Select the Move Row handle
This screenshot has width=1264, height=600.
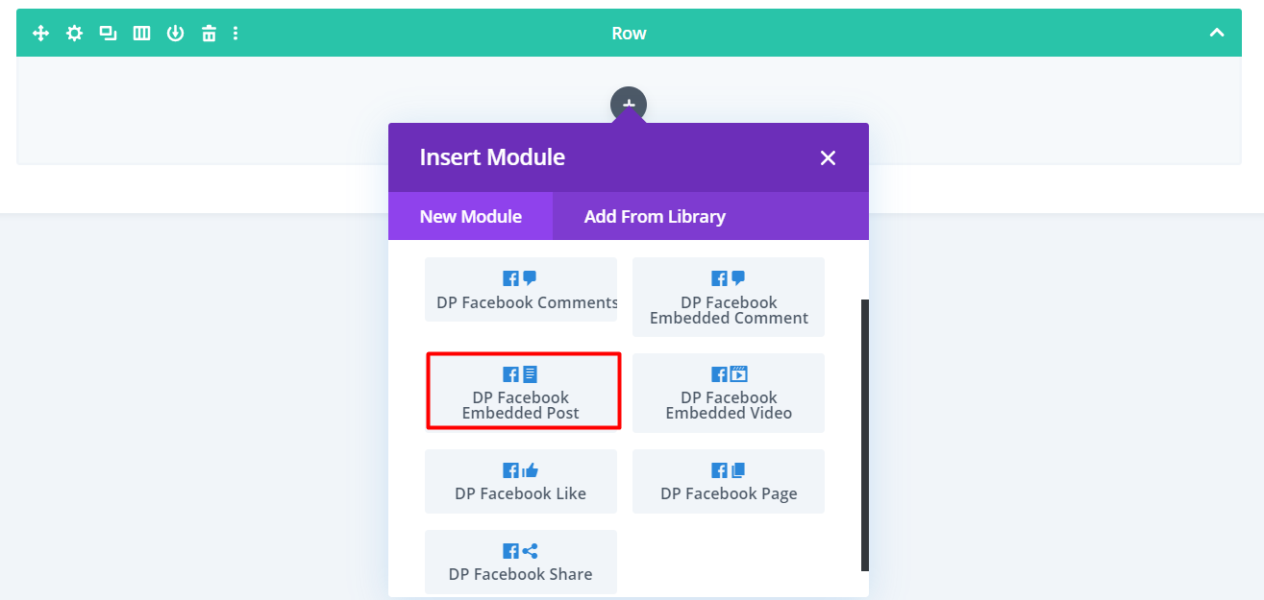click(x=40, y=32)
